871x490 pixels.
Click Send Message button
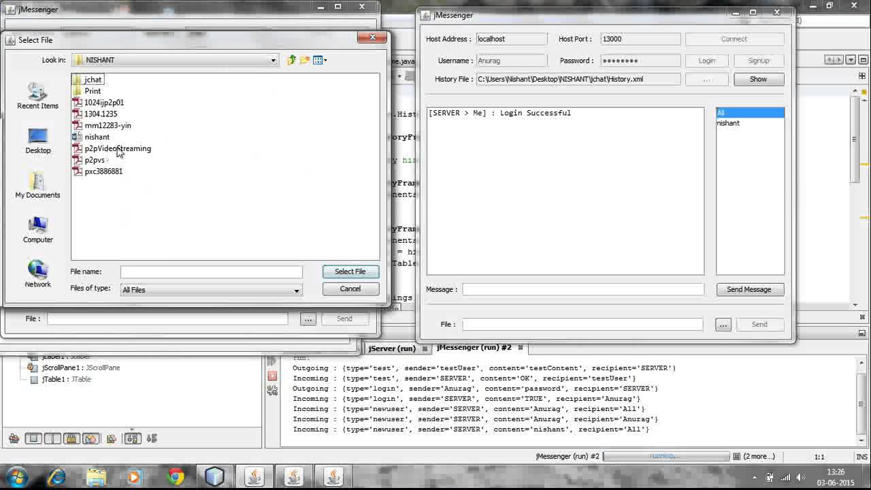pyautogui.click(x=749, y=289)
